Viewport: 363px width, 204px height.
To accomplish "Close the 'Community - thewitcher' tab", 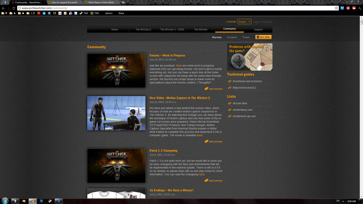I will (x=44, y=2).
